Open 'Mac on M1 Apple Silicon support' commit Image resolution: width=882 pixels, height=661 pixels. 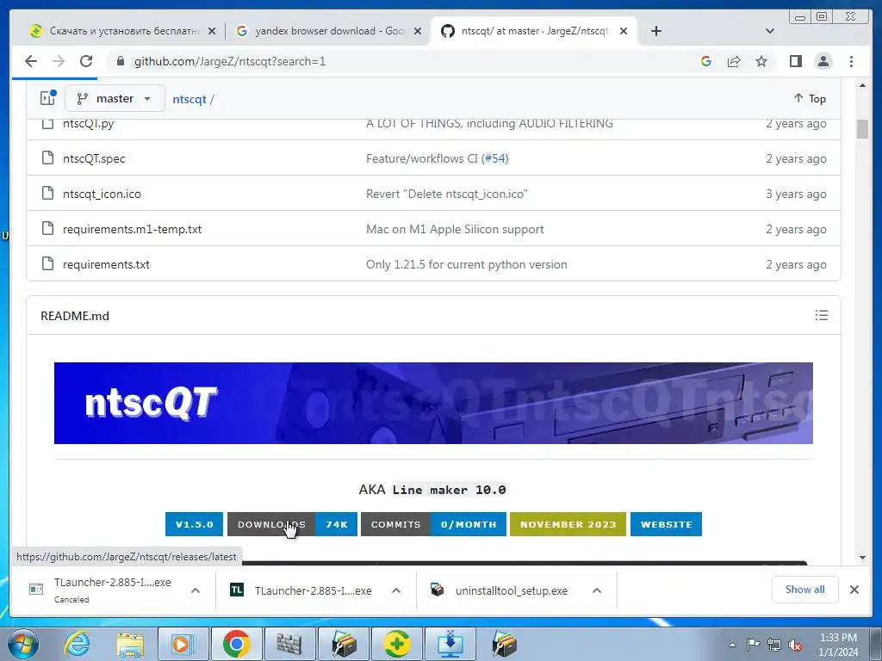455,229
